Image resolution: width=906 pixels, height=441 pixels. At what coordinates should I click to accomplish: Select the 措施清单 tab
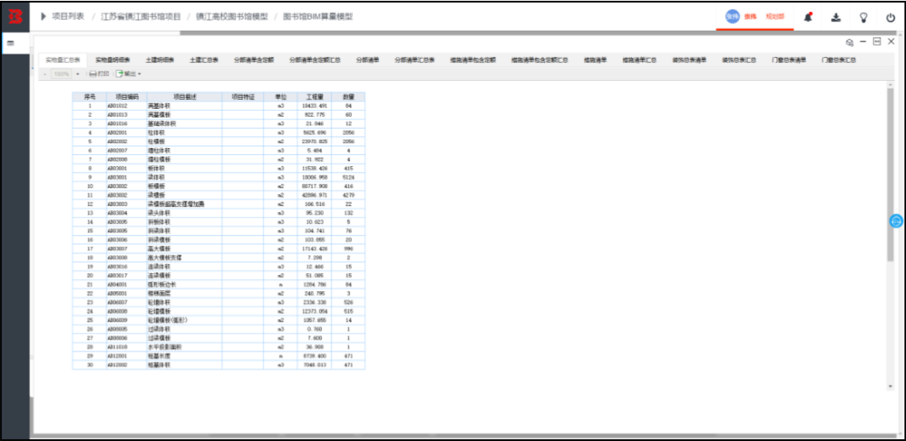[x=595, y=60]
